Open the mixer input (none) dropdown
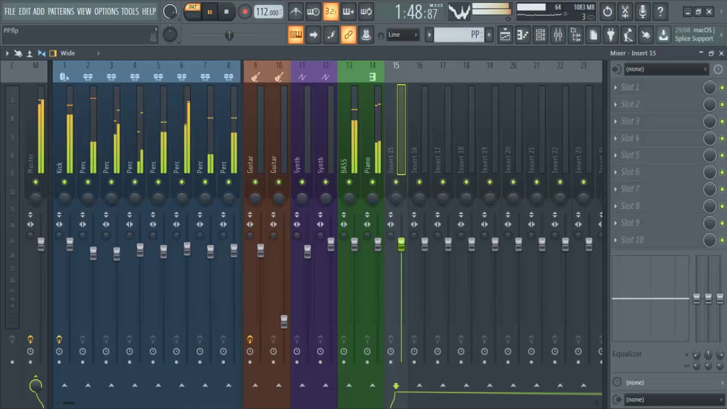The width and height of the screenshot is (727, 409). point(665,69)
